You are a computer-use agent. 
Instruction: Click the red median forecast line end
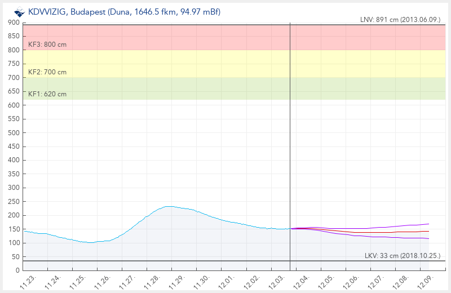(428, 231)
